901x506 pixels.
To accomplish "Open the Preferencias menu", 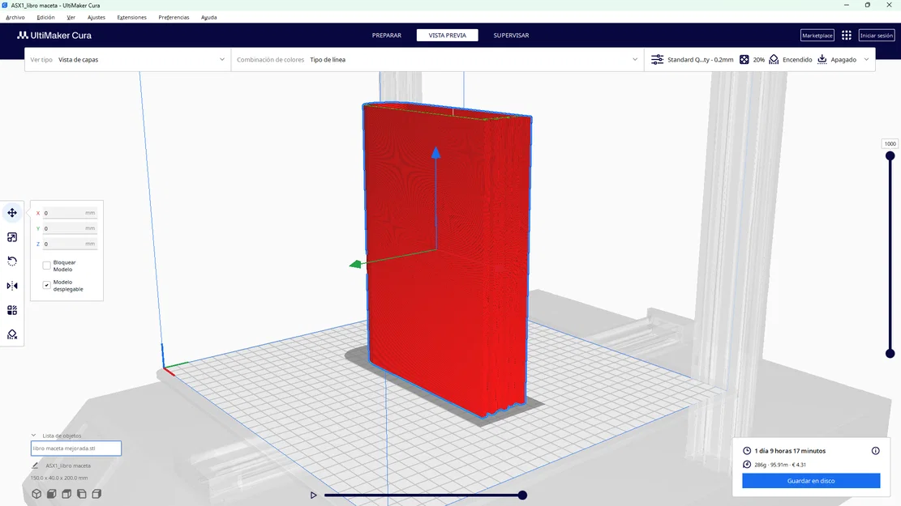I will point(174,17).
